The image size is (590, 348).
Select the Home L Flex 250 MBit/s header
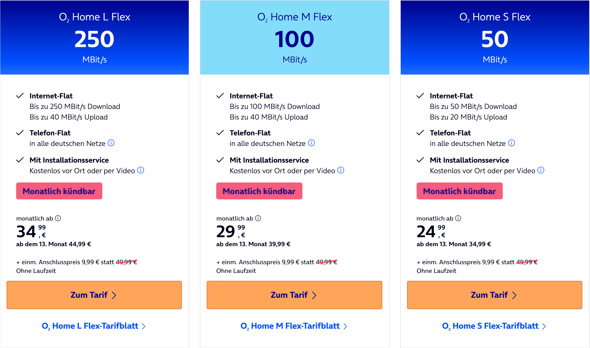pyautogui.click(x=95, y=38)
